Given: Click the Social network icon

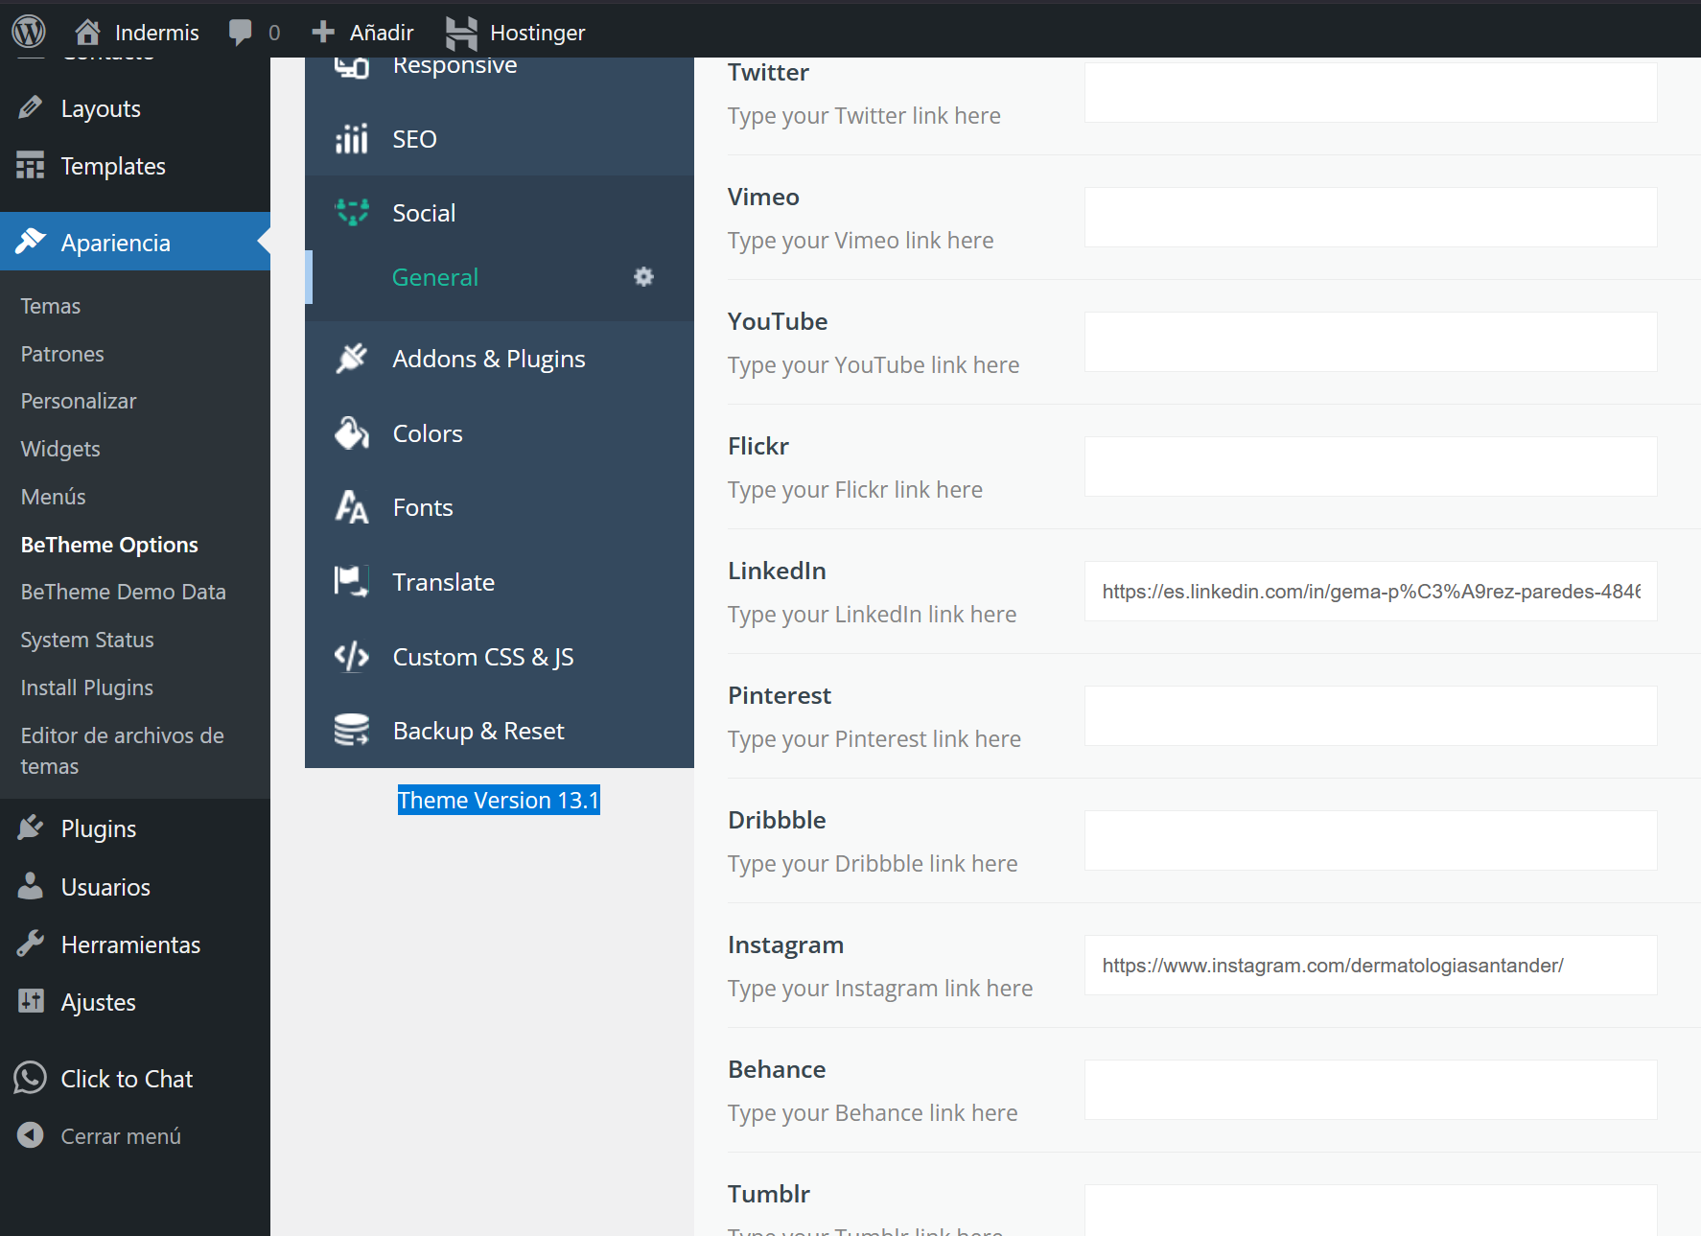Looking at the screenshot, I should (352, 212).
